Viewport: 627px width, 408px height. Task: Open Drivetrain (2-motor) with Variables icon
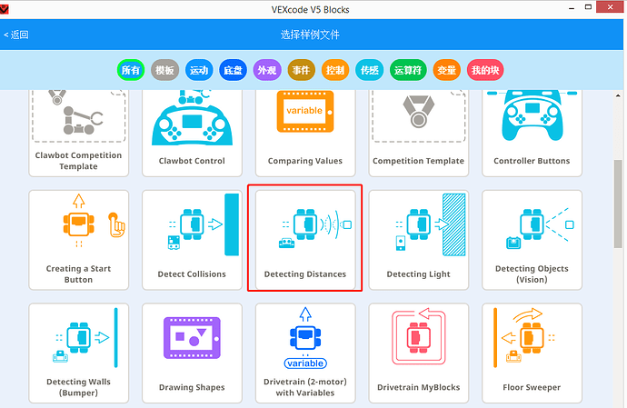tap(305, 338)
